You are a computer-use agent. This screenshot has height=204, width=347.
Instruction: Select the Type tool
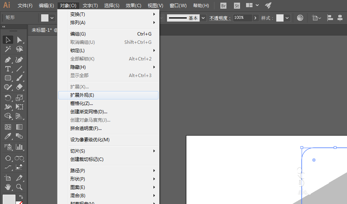tap(8, 69)
